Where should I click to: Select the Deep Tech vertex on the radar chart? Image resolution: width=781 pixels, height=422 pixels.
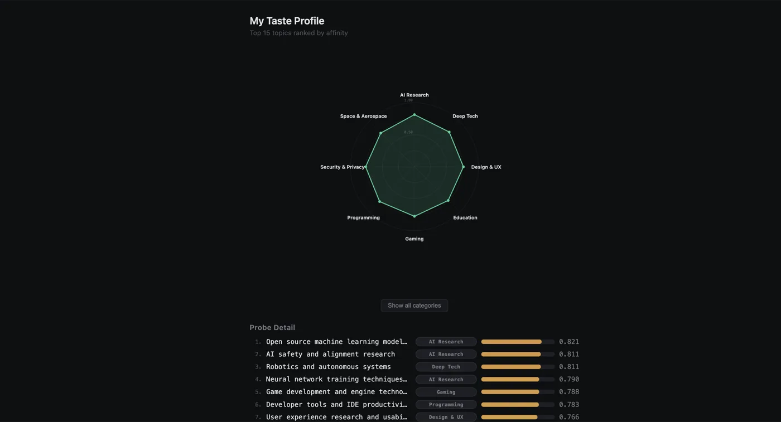click(465, 116)
